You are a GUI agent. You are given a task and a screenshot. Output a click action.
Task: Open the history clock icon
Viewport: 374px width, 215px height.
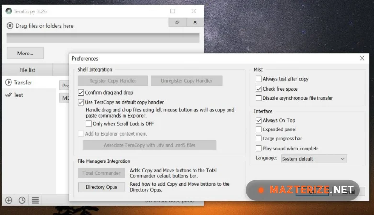[22, 200]
